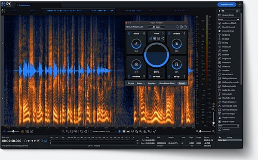Viewport: 258px width, 160px height.
Task: Choose the voice type icon under Voice
Action: click(150, 38)
